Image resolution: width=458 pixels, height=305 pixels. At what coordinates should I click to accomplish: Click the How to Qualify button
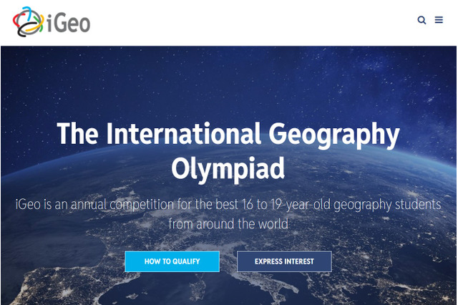[172, 261]
